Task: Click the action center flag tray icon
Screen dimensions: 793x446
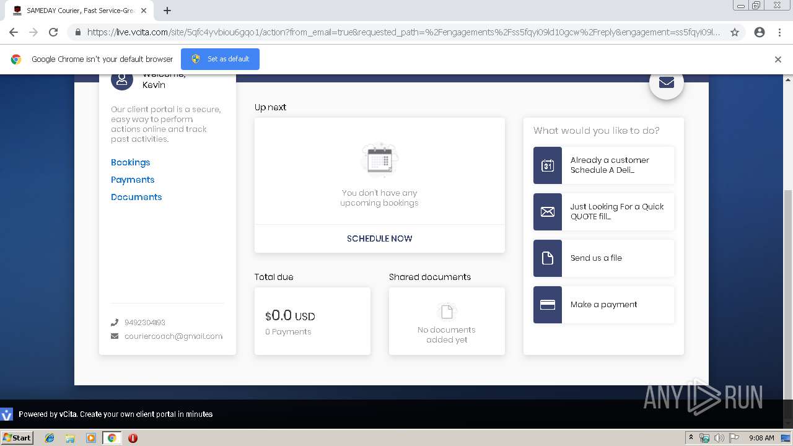Action: (x=734, y=438)
